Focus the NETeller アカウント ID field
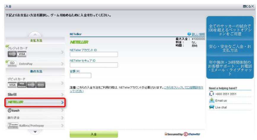 [x=94, y=54]
